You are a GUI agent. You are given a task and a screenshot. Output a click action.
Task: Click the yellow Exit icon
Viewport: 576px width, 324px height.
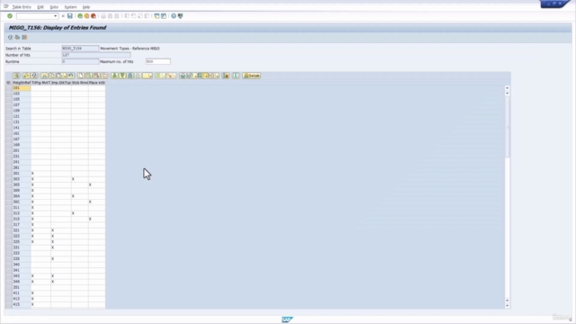(x=86, y=16)
